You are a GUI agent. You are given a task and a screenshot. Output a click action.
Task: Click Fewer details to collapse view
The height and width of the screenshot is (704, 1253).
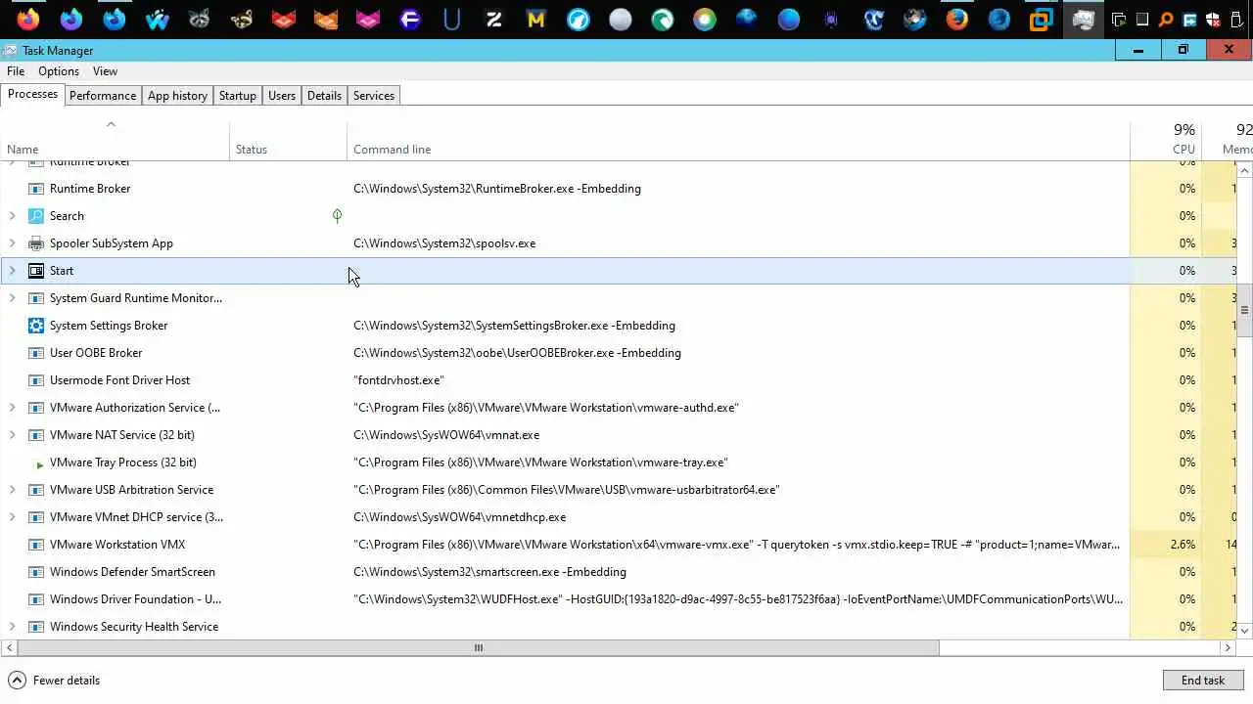click(54, 681)
